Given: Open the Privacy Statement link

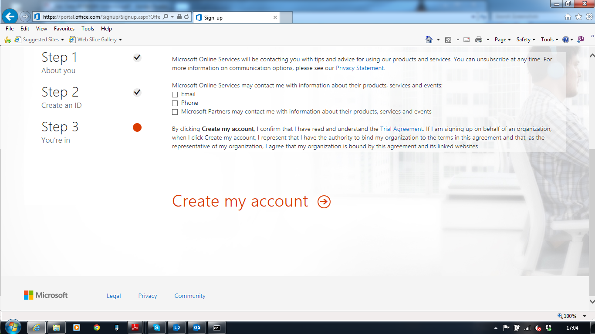Looking at the screenshot, I should pos(360,68).
